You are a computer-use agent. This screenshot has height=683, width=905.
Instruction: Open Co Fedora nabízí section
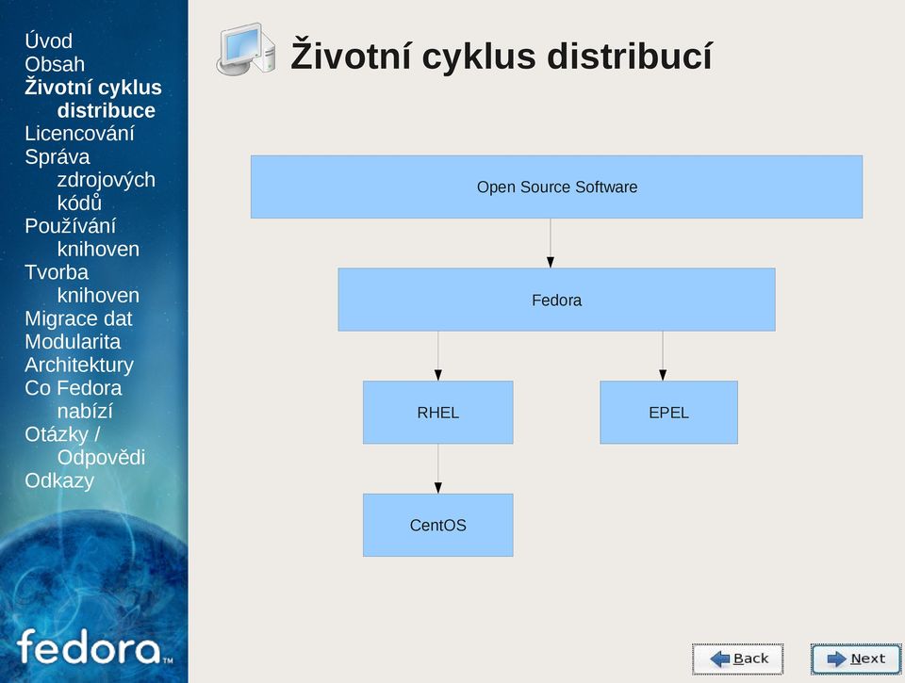point(74,399)
